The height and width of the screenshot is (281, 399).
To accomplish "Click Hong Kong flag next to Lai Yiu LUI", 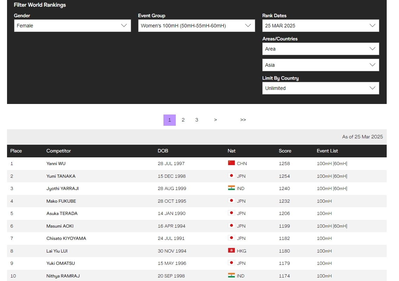I will [x=231, y=250].
